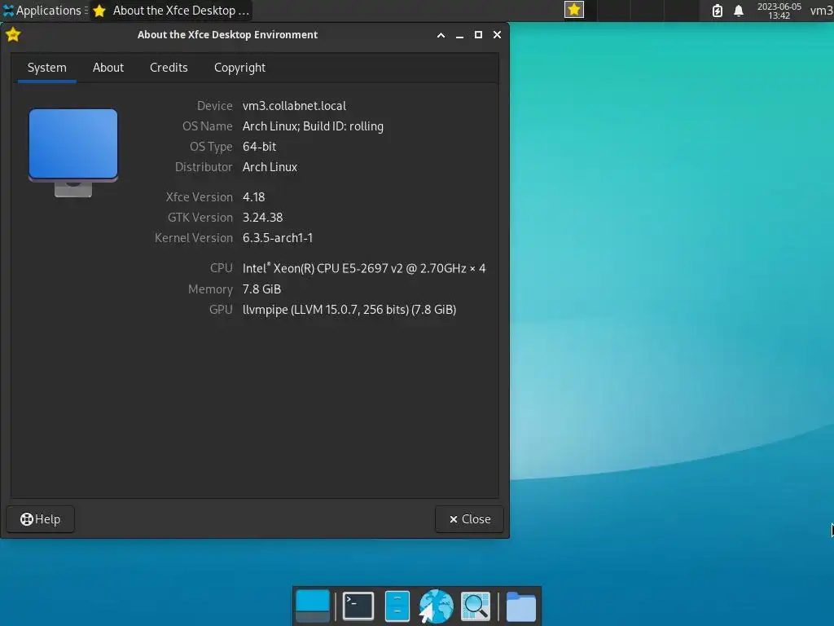Switch to the Copyright tab

[x=239, y=68]
